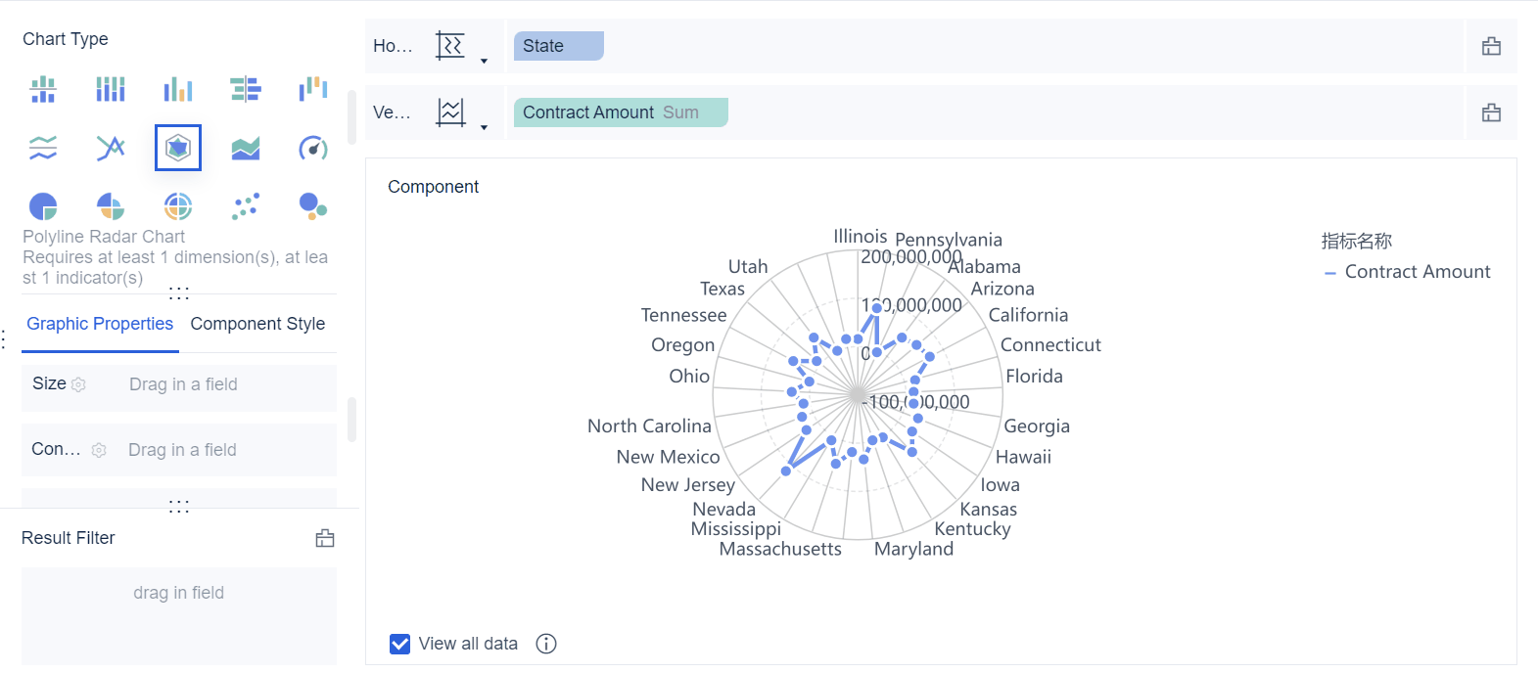The height and width of the screenshot is (673, 1538).
Task: Clear the horizontal axis fields
Action: coord(1491,46)
